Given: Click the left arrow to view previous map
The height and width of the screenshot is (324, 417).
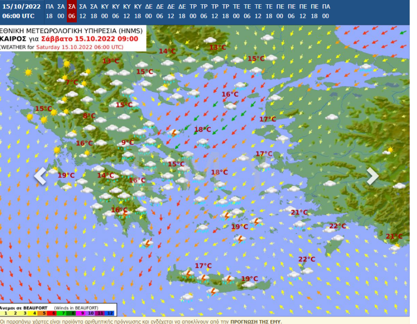Looking at the screenshot, I should [40, 176].
